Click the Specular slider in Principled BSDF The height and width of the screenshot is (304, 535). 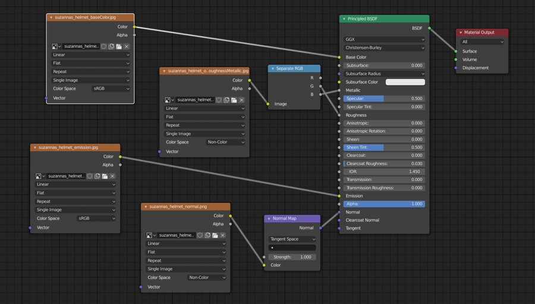(385, 99)
